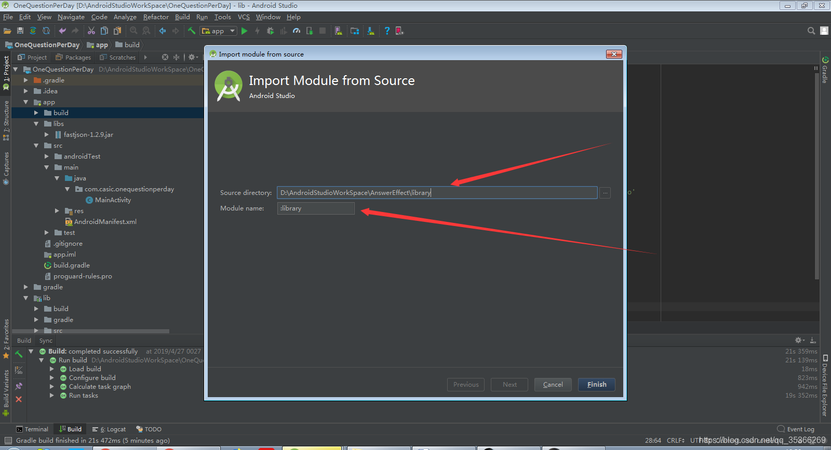Screen dimensions: 831x450
Task: Open the Build Variants side tab
Action: (x=6, y=393)
